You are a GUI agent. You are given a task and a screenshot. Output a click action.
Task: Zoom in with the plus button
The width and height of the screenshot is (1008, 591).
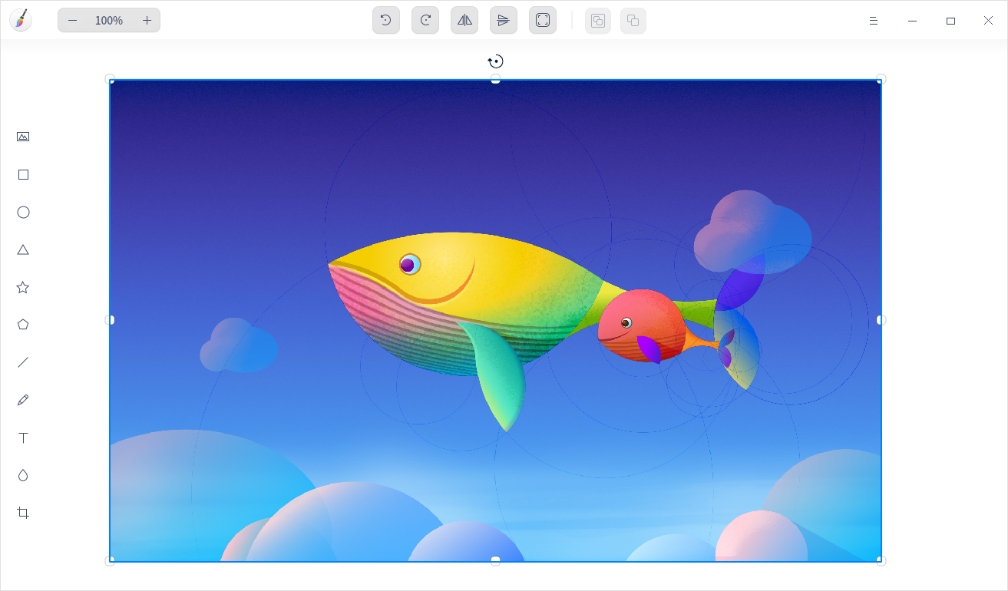[147, 21]
